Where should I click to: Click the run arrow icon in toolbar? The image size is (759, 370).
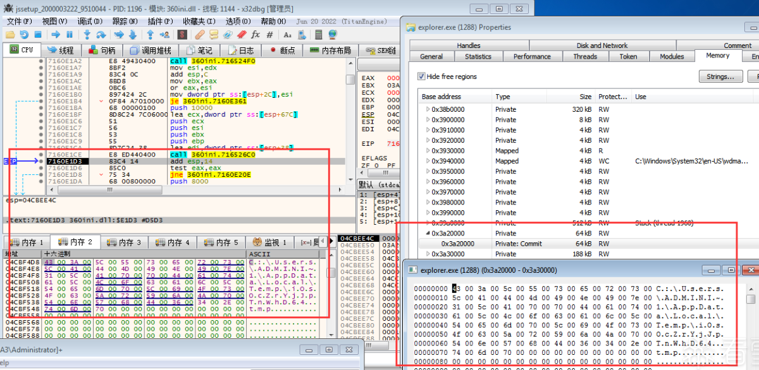[56, 35]
